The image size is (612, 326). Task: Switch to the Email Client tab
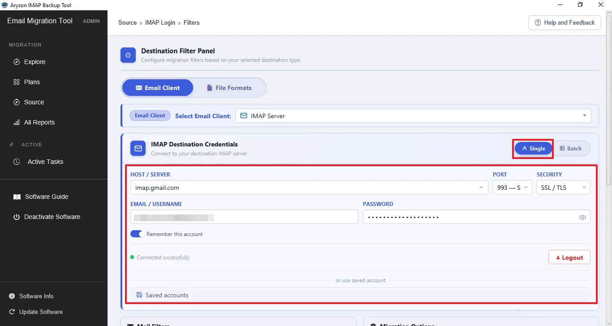pos(157,88)
